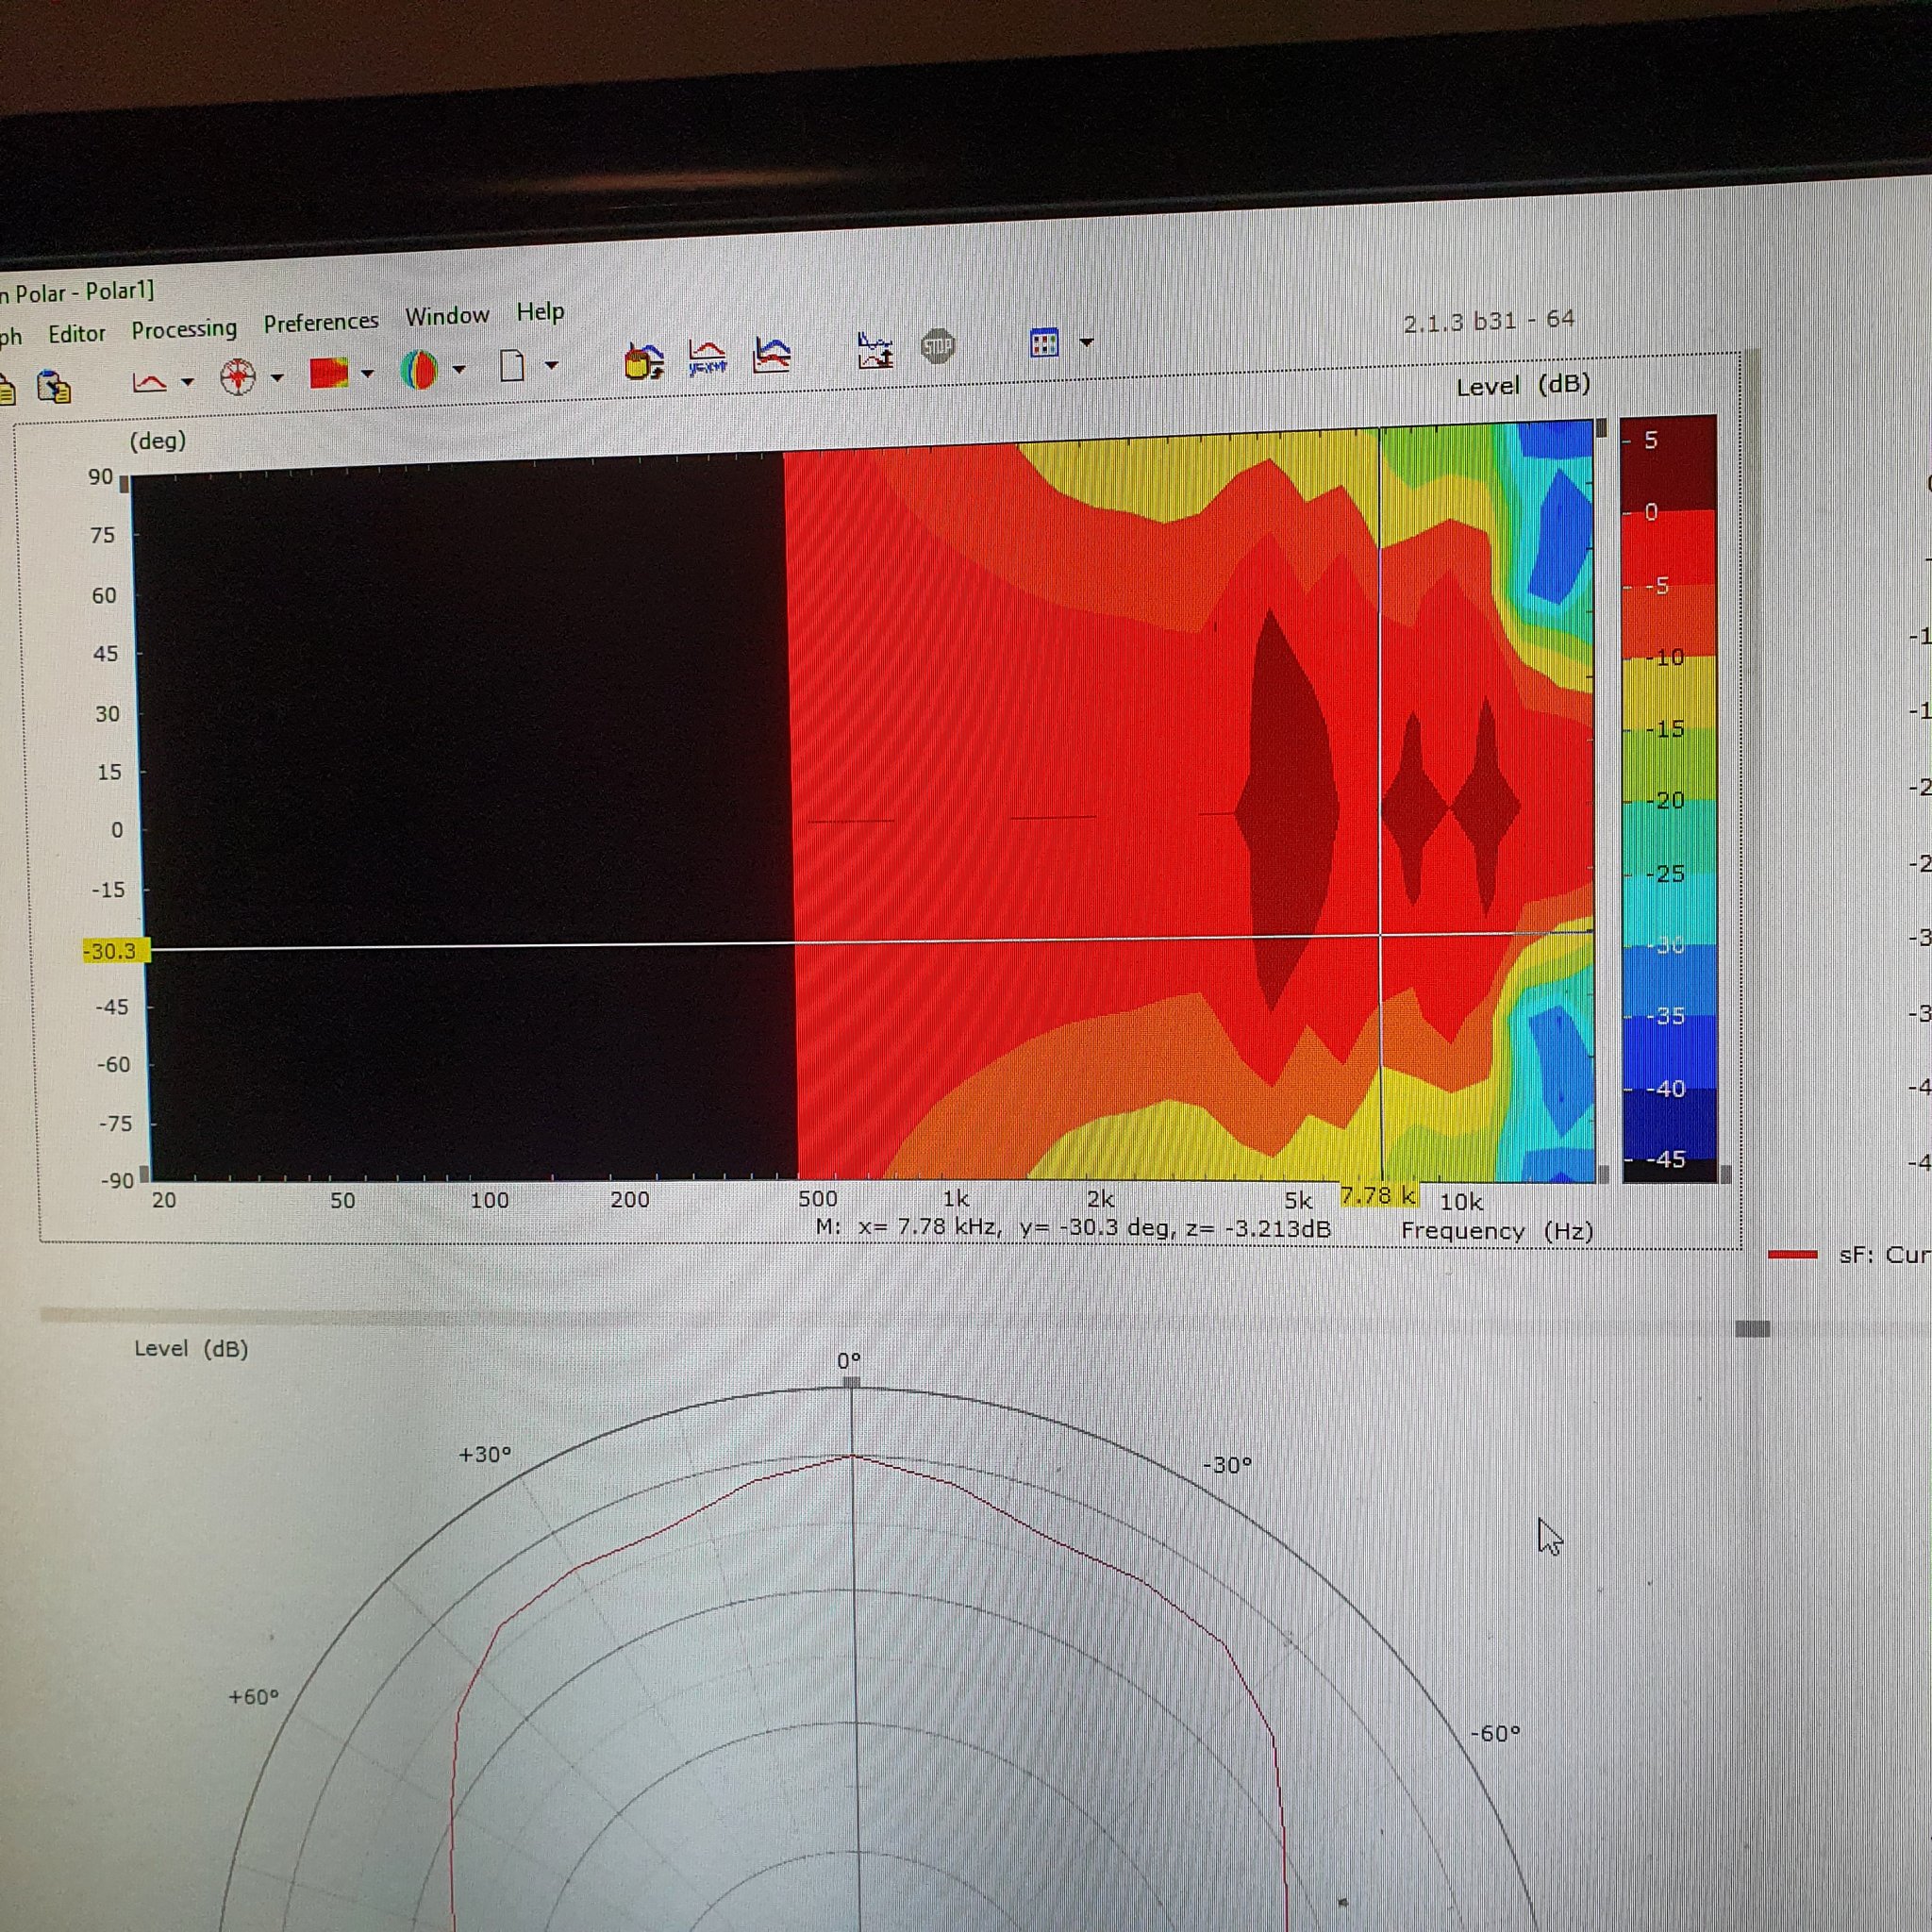Open the Editor menu
1932x1932 pixels.
(x=76, y=334)
